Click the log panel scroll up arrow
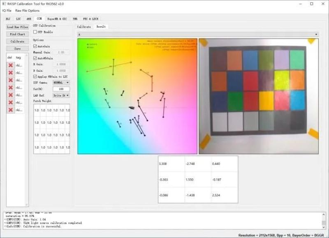Screen dimensions: 329x238 click(x=323, y=214)
